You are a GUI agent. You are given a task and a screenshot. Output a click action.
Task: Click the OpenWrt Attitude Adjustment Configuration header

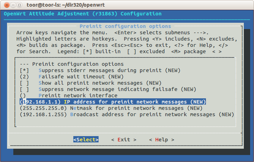tap(82, 14)
